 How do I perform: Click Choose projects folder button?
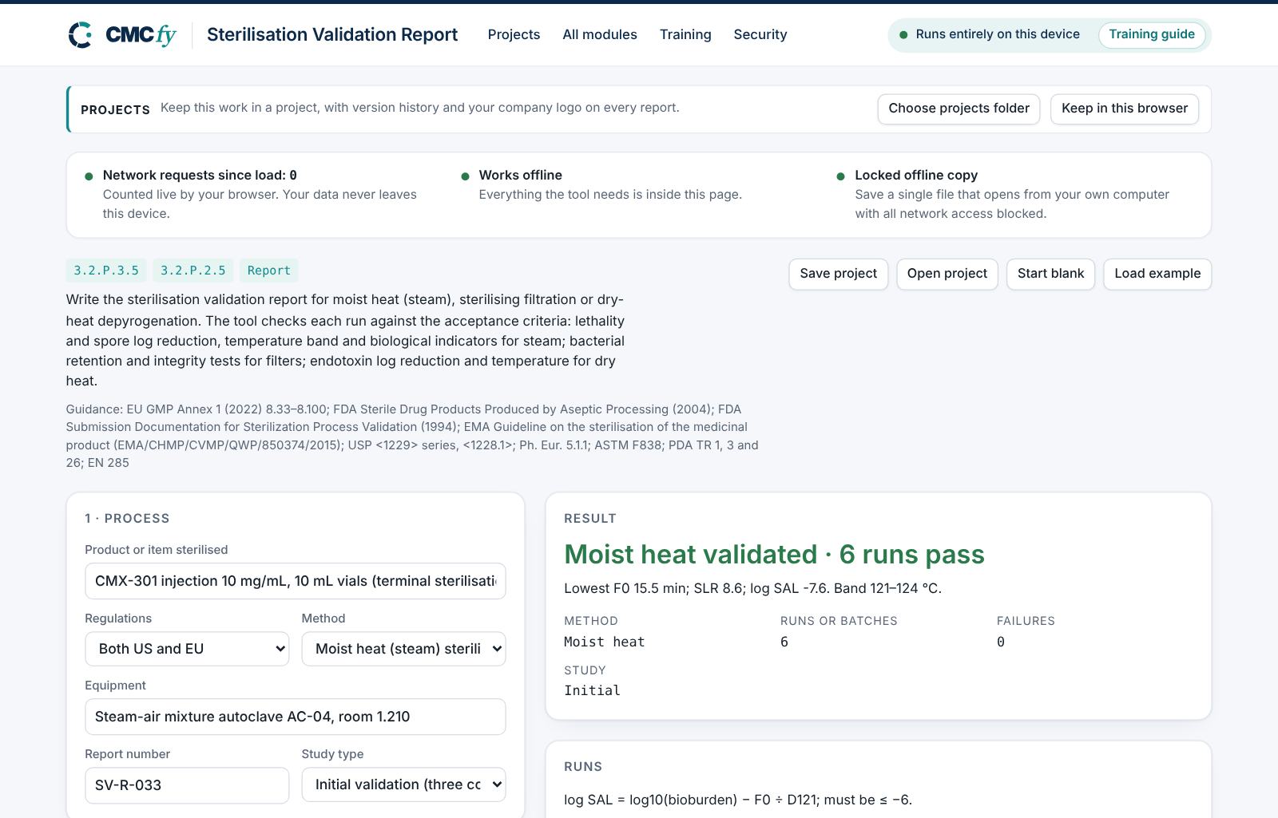coord(958,109)
